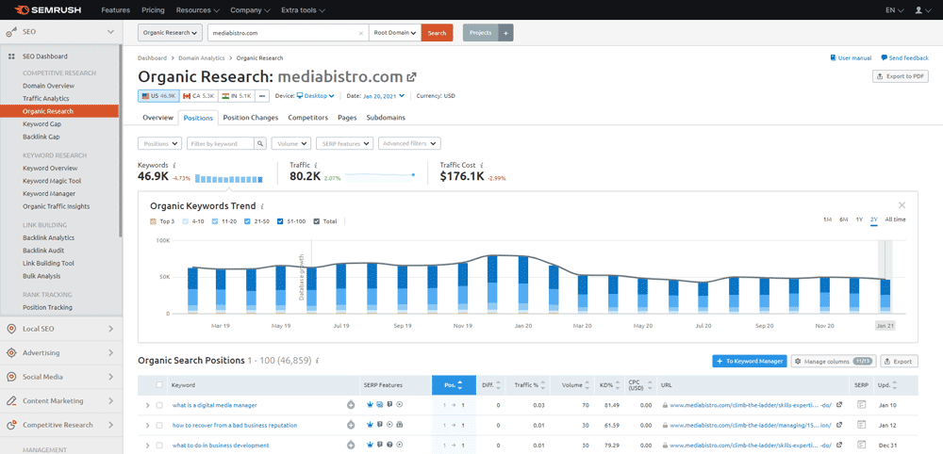The height and width of the screenshot is (454, 943).
Task: Click the Filter by keyword field
Action: click(221, 143)
